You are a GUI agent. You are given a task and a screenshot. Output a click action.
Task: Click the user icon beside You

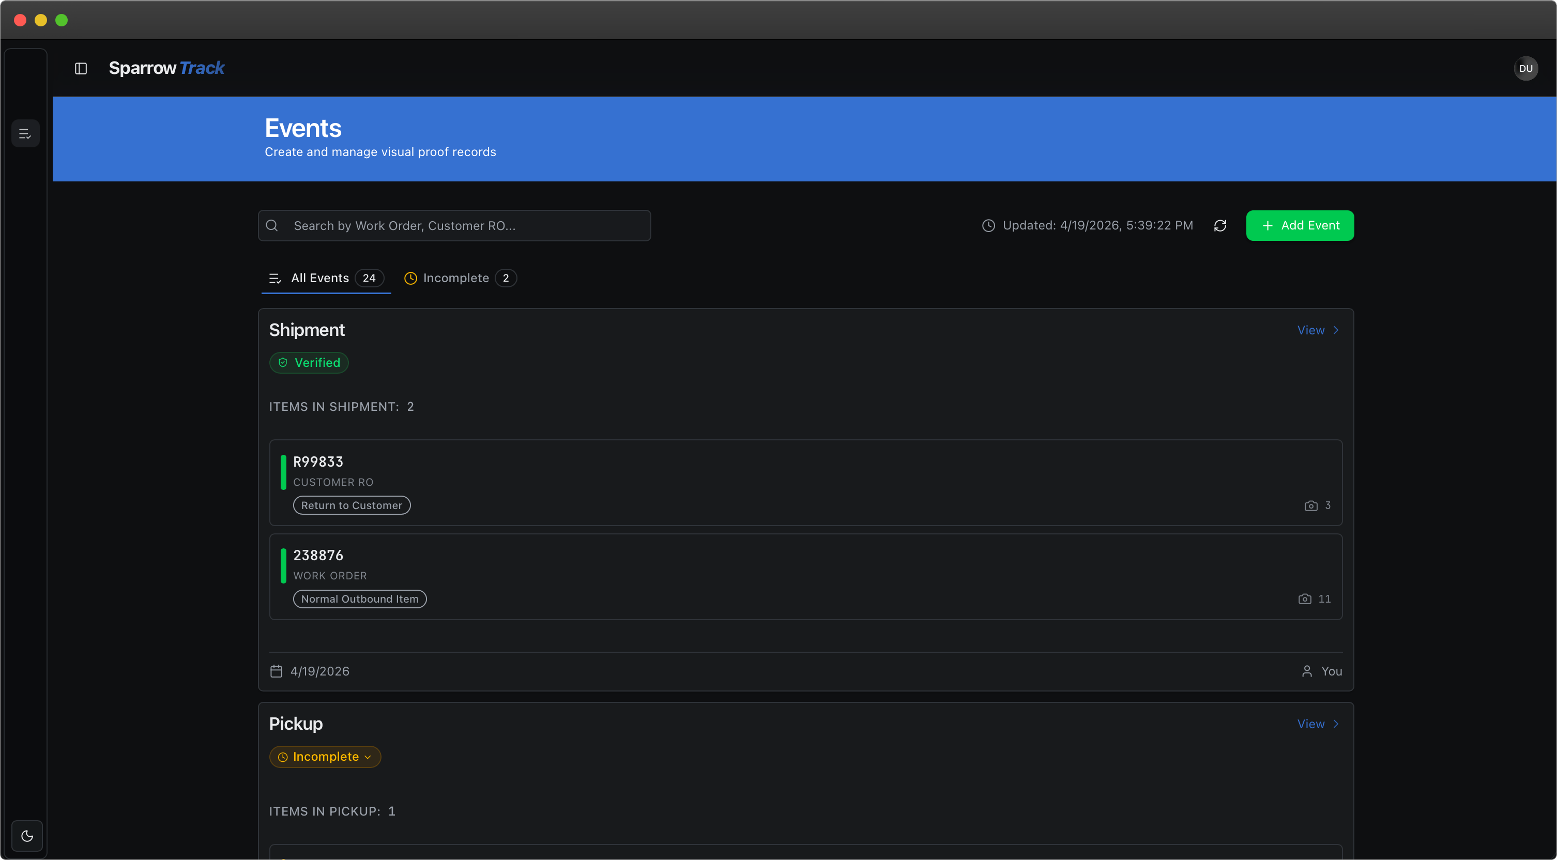coord(1307,671)
